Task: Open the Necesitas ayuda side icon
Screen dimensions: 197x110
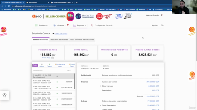Action: coord(192,31)
